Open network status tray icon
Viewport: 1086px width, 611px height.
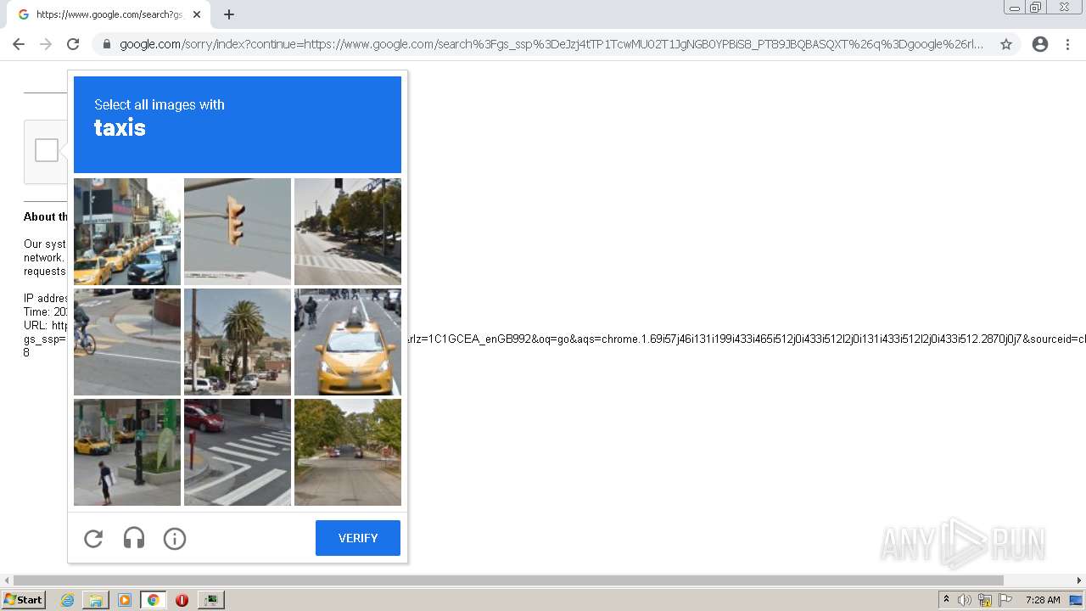[x=985, y=600]
